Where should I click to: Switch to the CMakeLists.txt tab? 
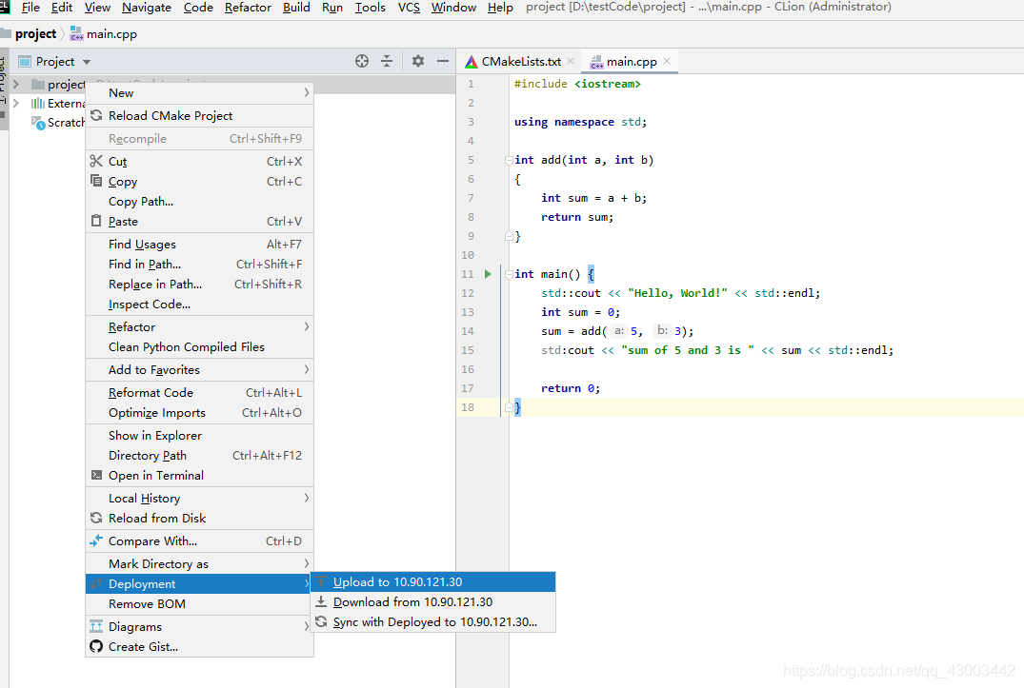point(520,61)
